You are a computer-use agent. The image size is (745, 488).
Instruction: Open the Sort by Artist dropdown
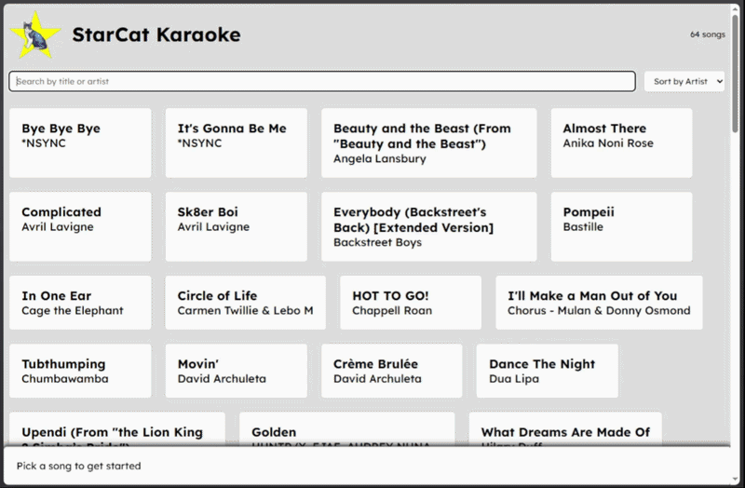coord(684,81)
